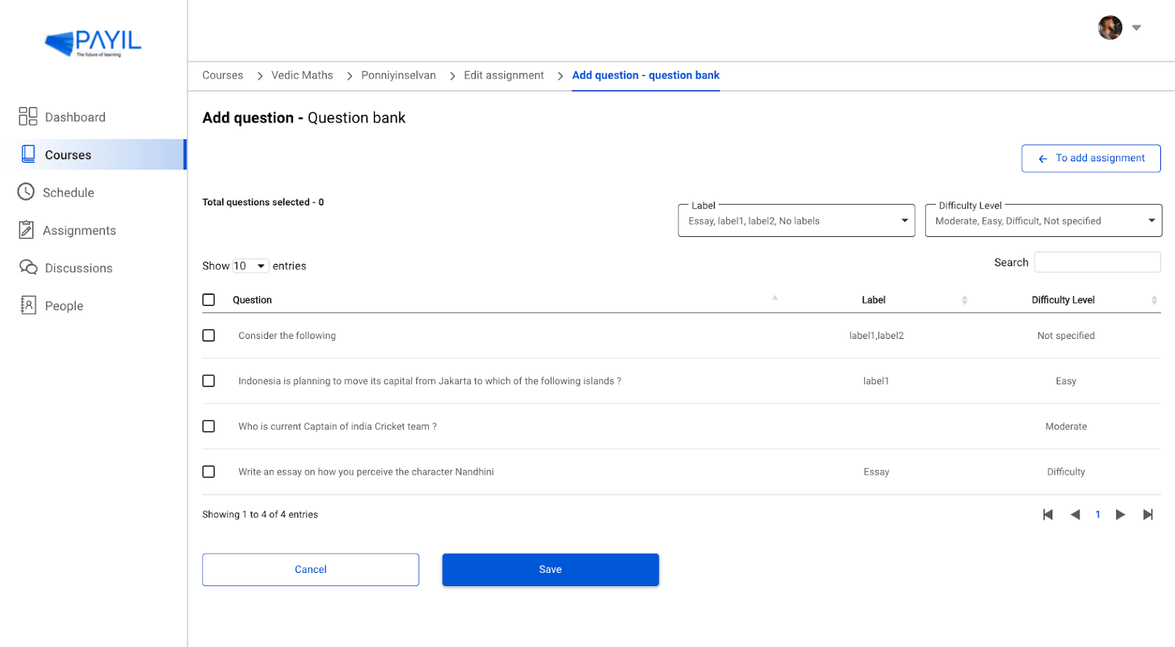Check the 'Consider the following' question
This screenshot has width=1175, height=647.
[209, 335]
